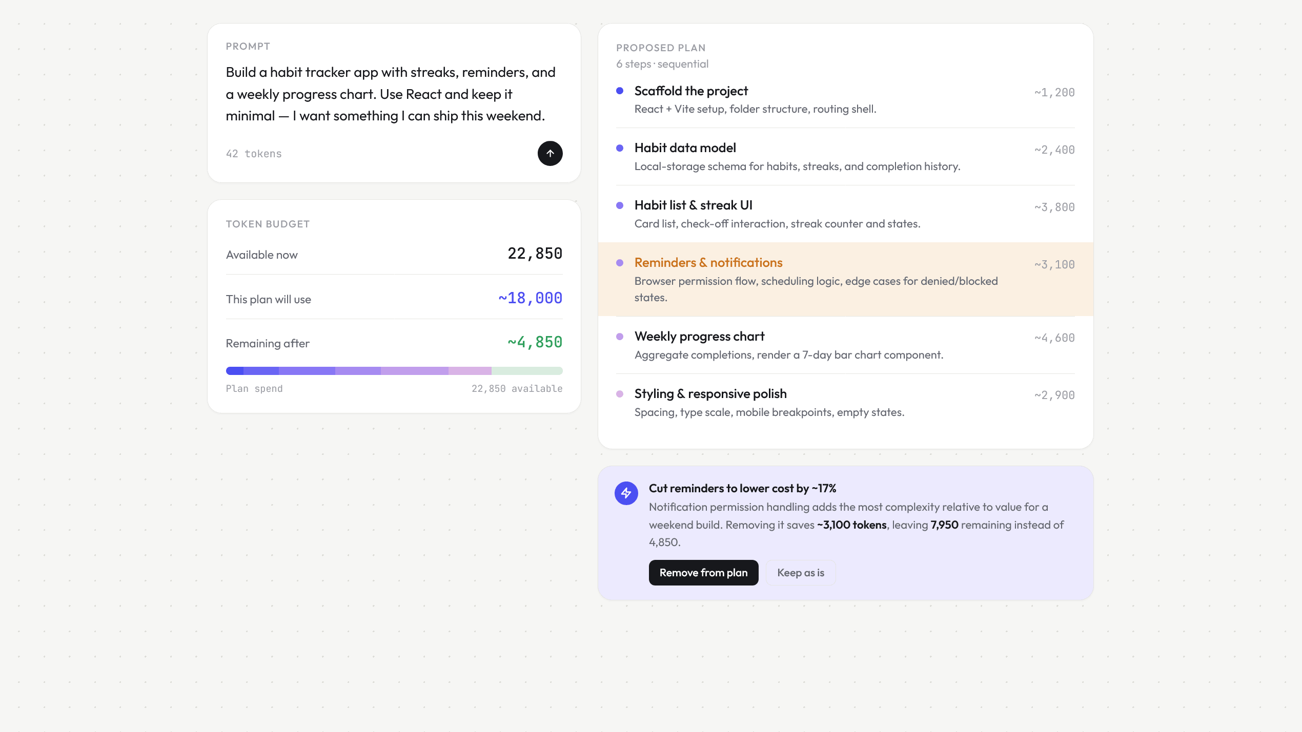Image resolution: width=1302 pixels, height=732 pixels.
Task: Click the 22,850 available label
Action: pos(517,389)
